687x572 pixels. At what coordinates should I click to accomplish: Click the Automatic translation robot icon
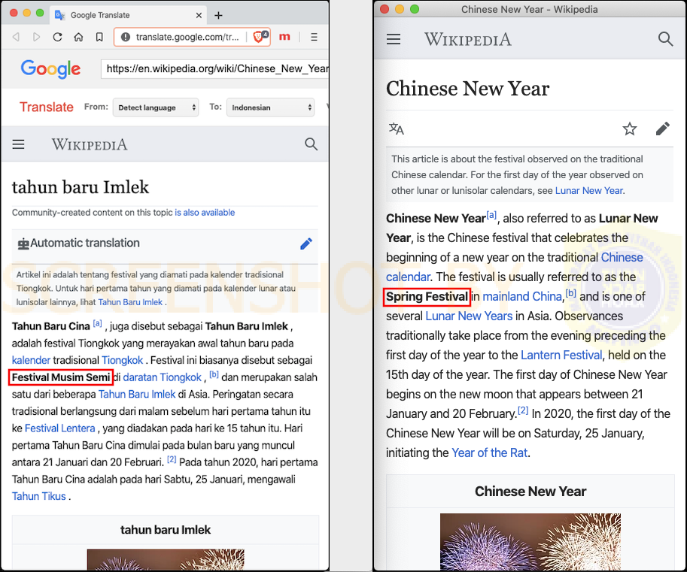(x=23, y=244)
